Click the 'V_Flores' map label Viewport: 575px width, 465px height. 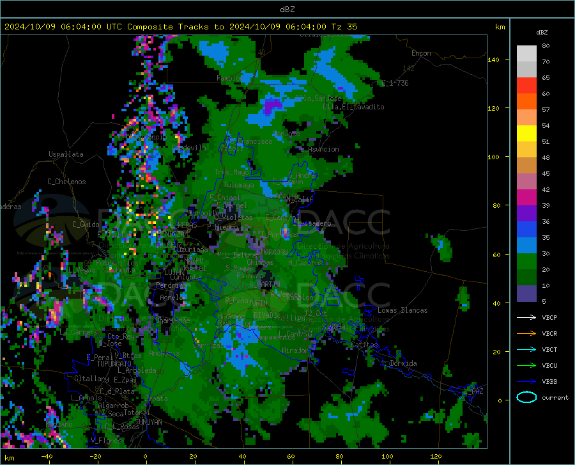click(x=106, y=441)
